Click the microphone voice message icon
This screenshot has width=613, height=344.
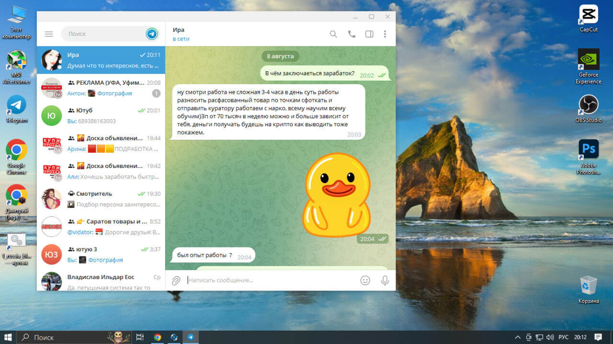(385, 280)
